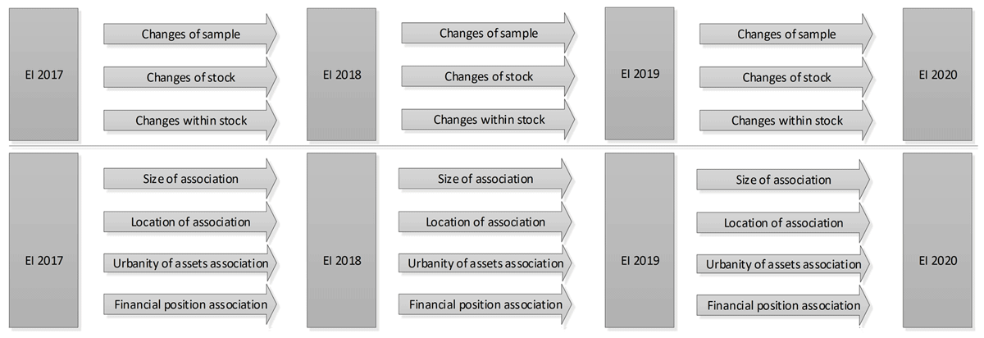Select the EI 2019 box in the upper diagram
Image resolution: width=984 pixels, height=338 pixels.
[x=640, y=74]
